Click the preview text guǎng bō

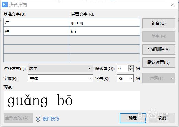[x=40, y=101]
